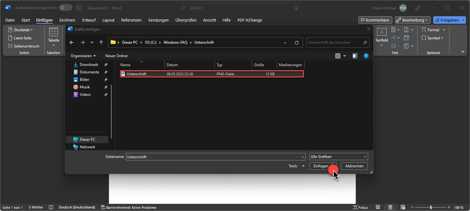Screen dimensions: 470x211
Task: Open the Tabelle dropdown
Action: click(x=54, y=37)
